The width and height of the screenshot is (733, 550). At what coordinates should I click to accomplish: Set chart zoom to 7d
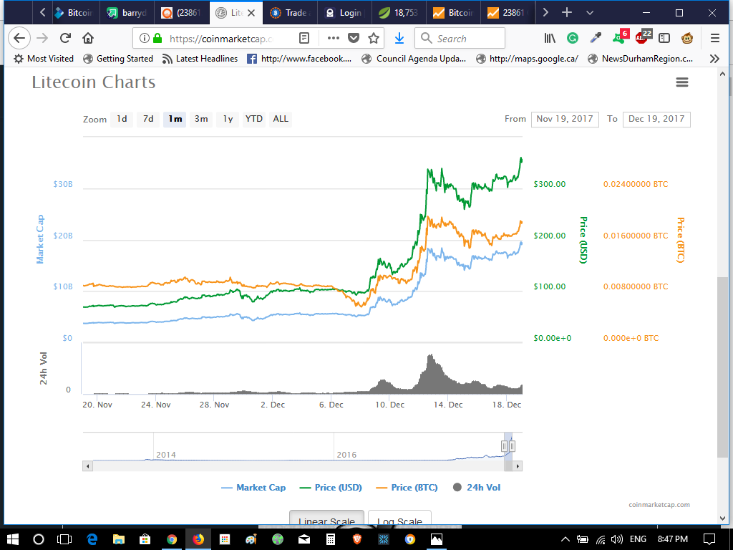coord(148,120)
